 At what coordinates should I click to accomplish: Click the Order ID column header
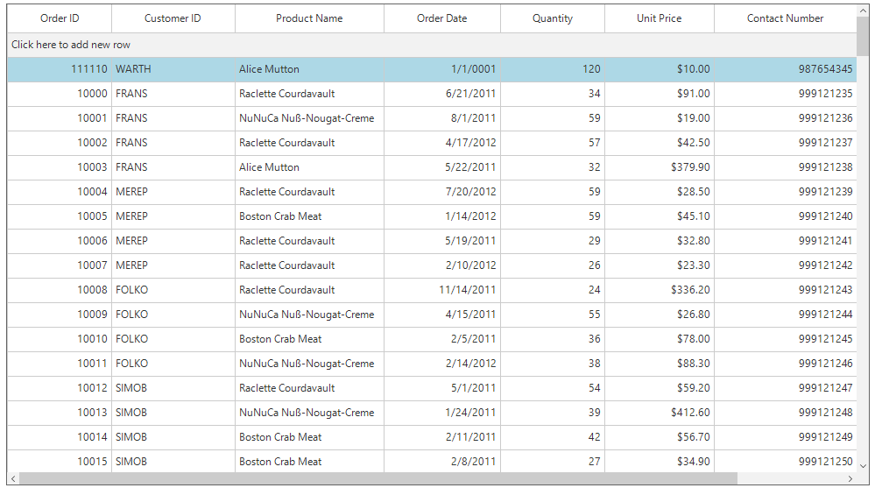pyautogui.click(x=60, y=18)
